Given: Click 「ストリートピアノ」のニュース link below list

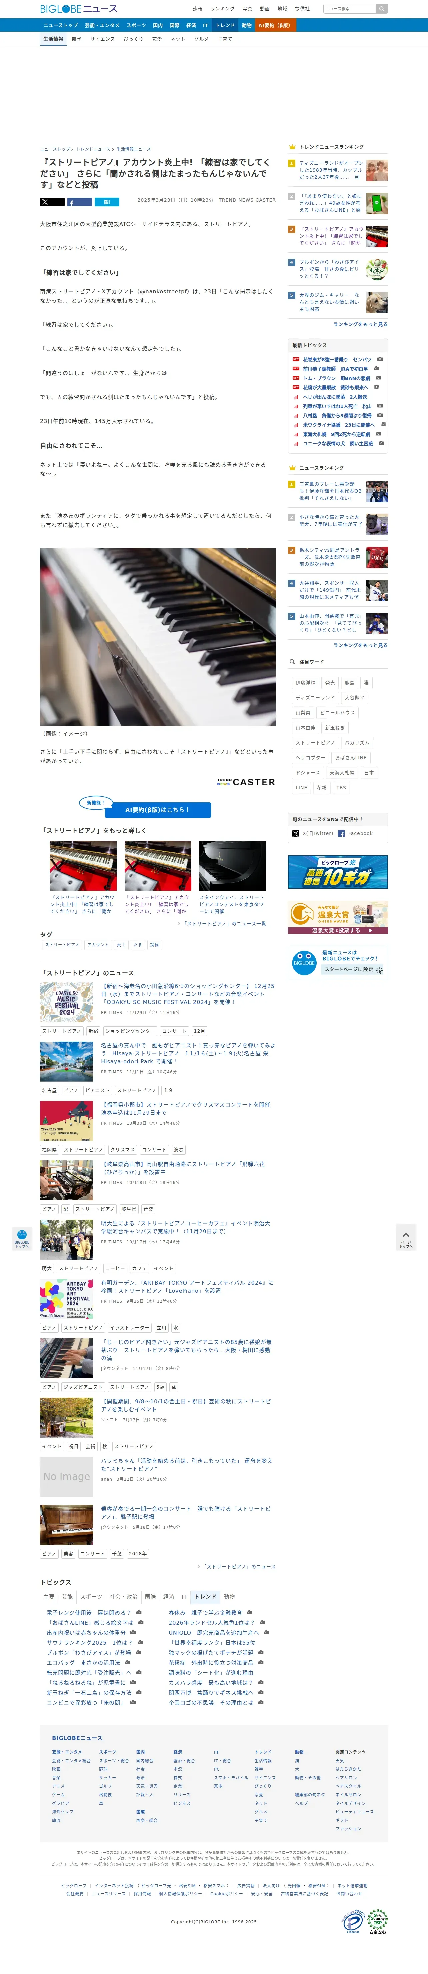Looking at the screenshot, I should pos(239,1566).
